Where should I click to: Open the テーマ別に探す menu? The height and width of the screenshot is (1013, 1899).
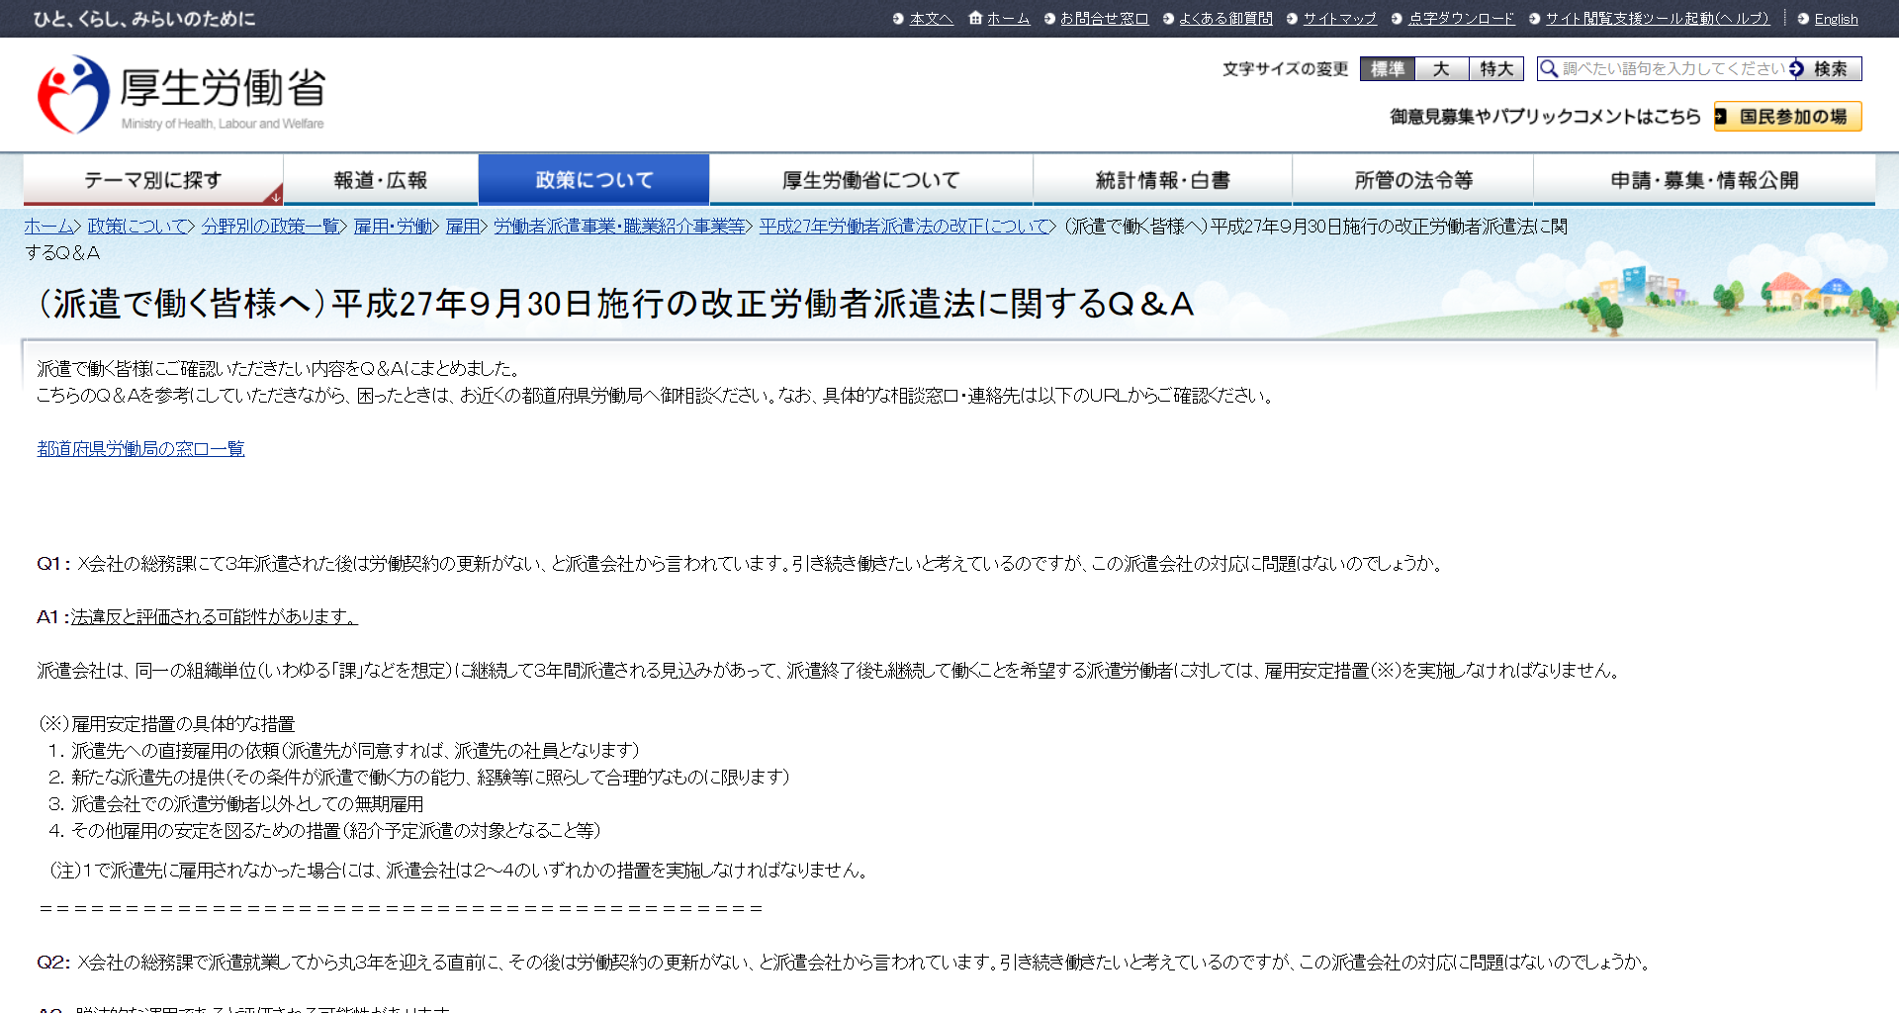coord(152,180)
